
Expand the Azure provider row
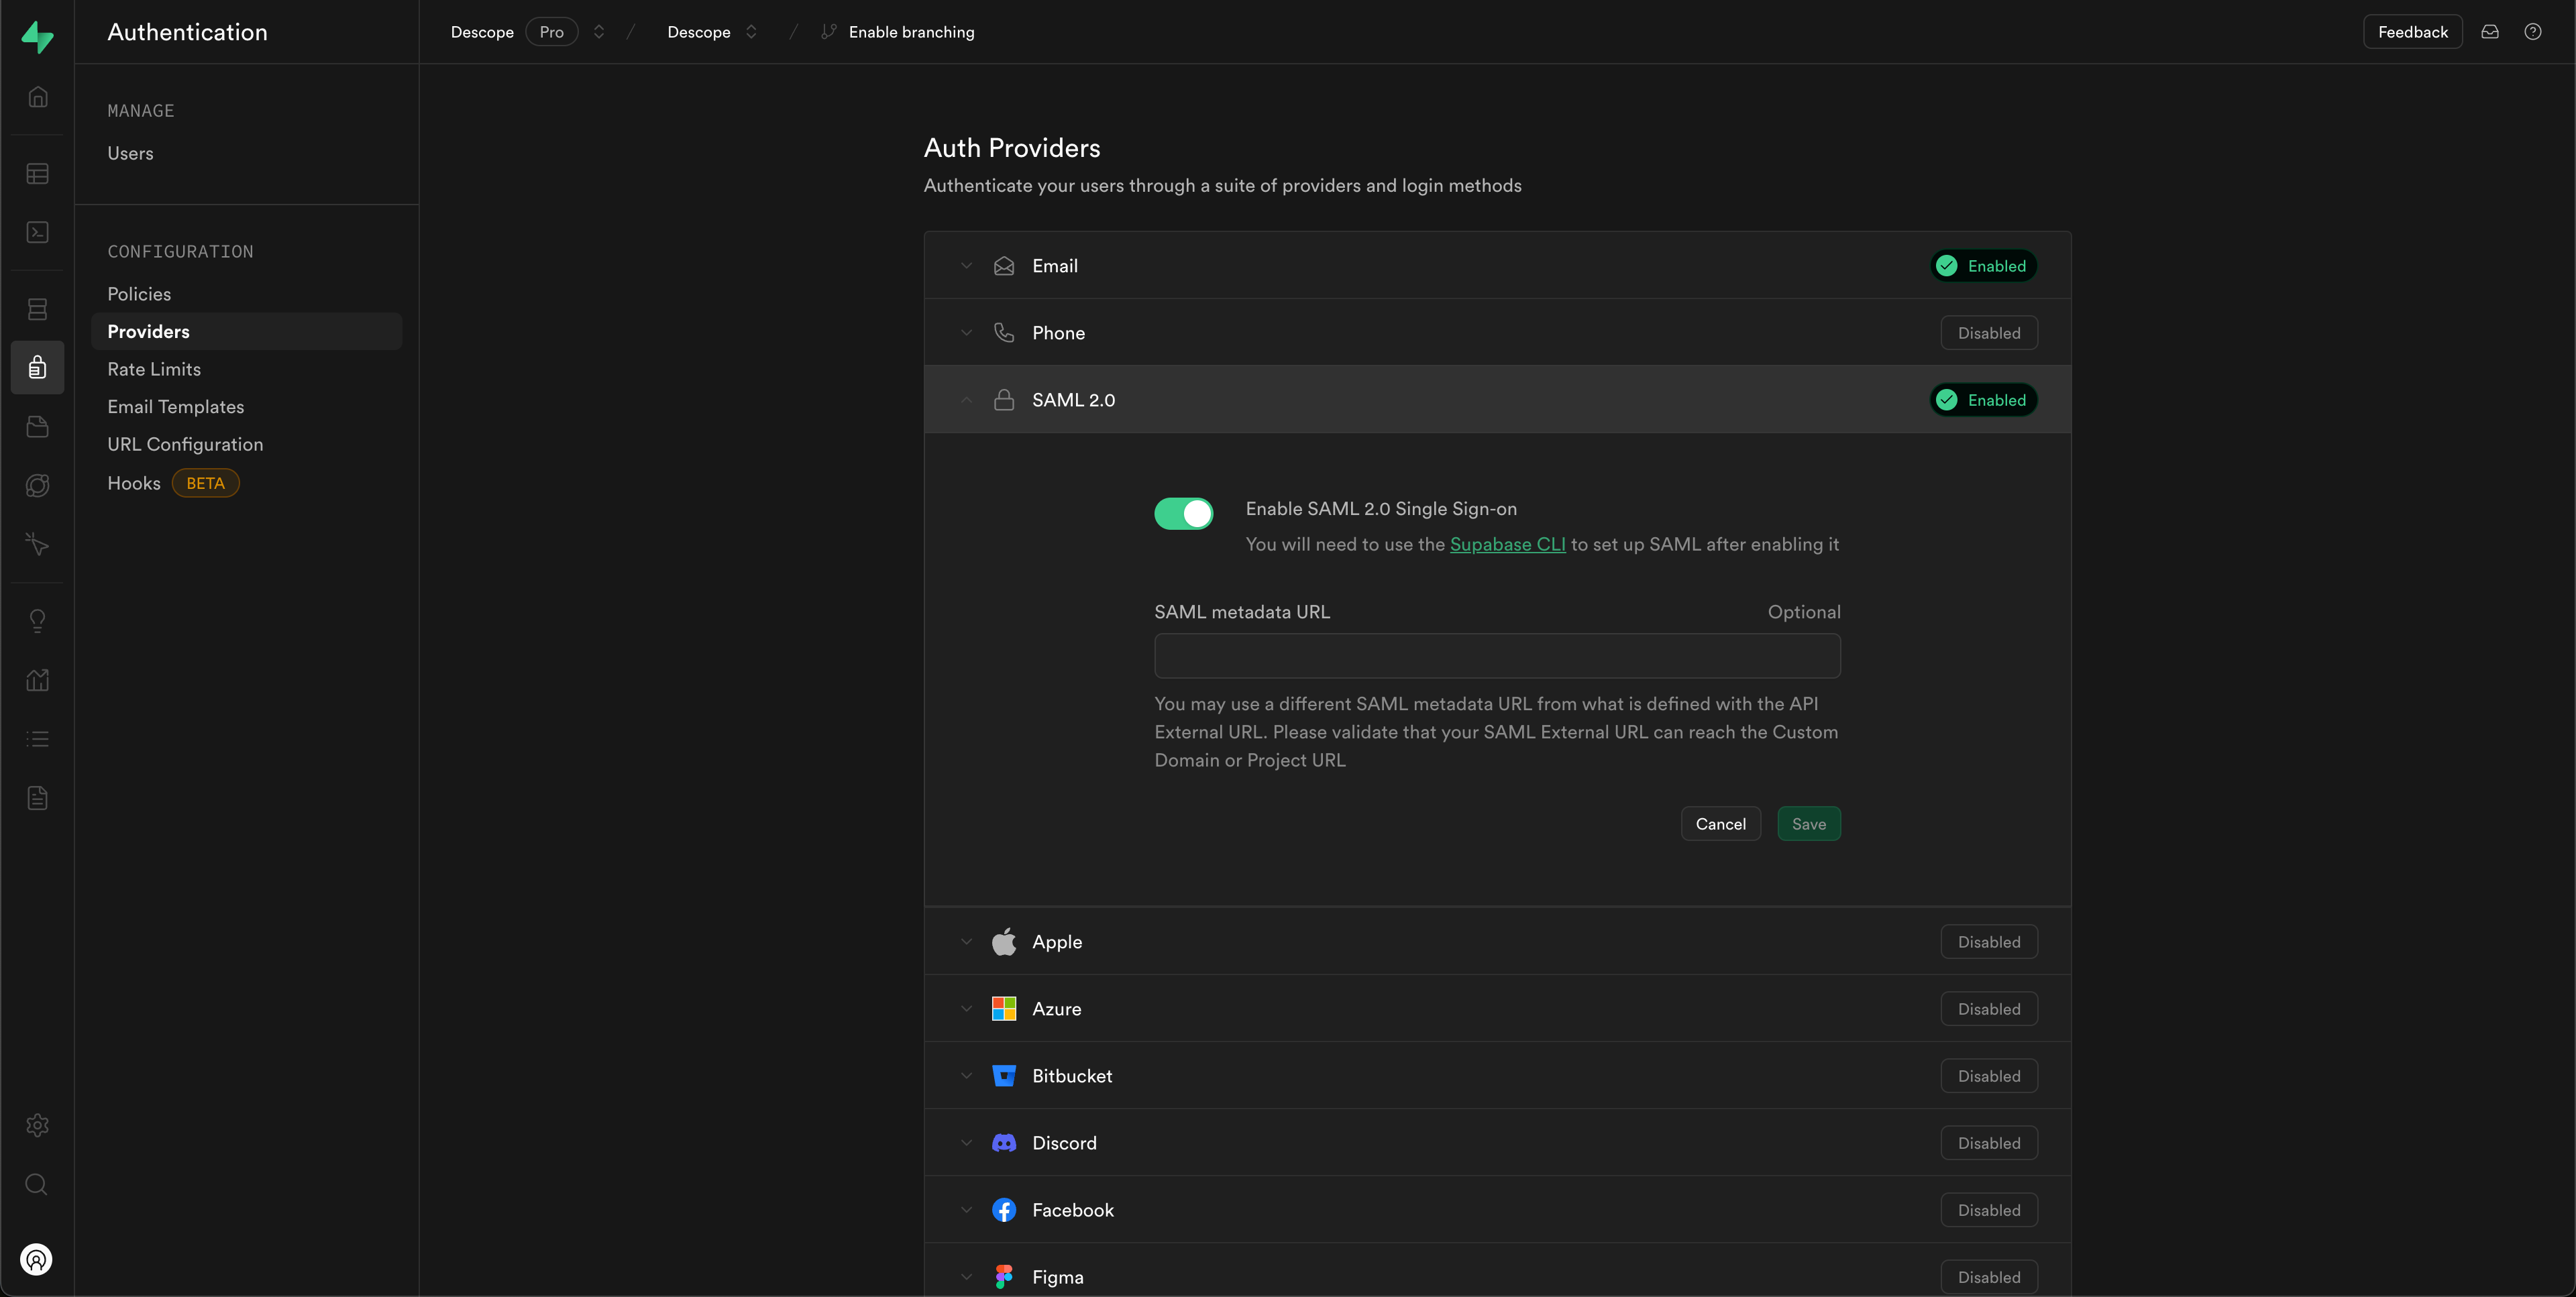tap(965, 1007)
